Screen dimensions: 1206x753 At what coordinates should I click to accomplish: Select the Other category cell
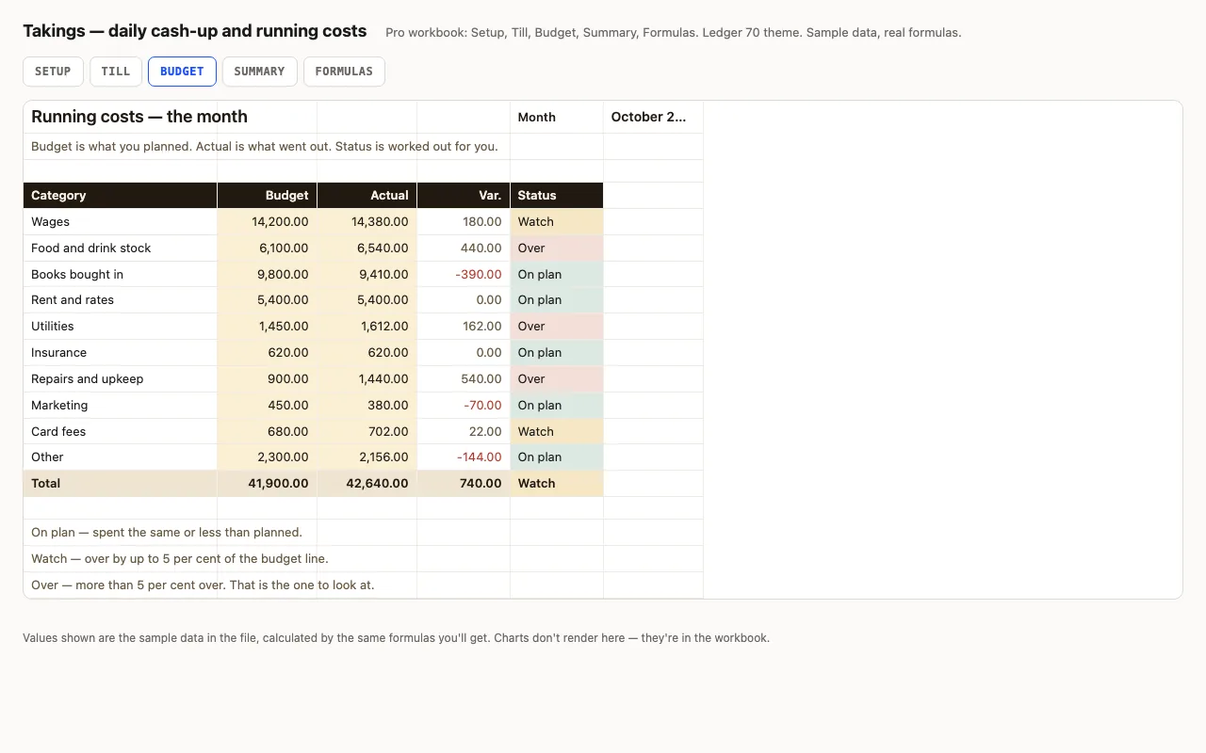(121, 457)
